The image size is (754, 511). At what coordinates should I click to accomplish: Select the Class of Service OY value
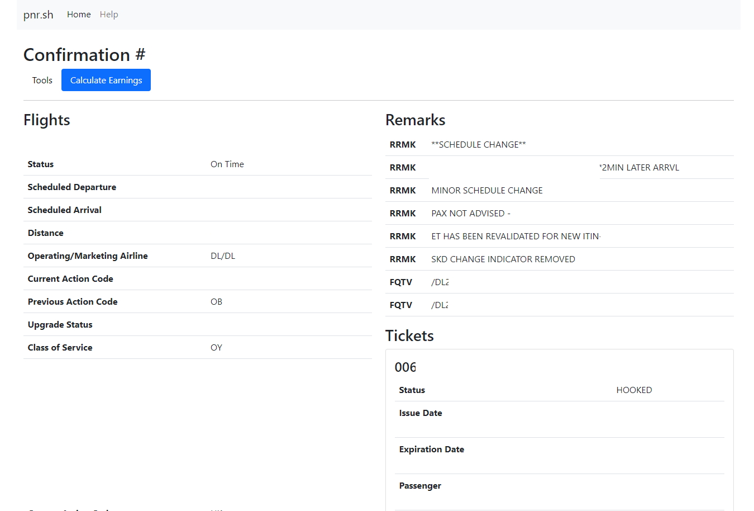coord(216,348)
